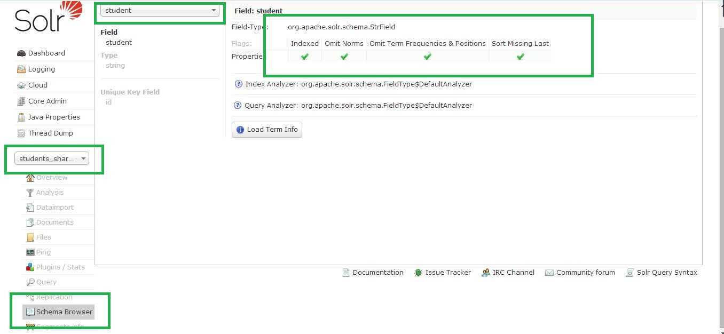The width and height of the screenshot is (724, 334).
Task: Click the Dashboard gauge icon
Action: [x=21, y=53]
